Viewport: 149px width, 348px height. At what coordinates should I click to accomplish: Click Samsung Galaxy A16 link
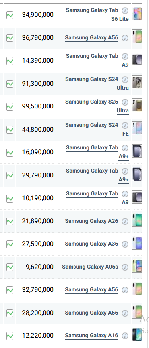click(x=91, y=336)
